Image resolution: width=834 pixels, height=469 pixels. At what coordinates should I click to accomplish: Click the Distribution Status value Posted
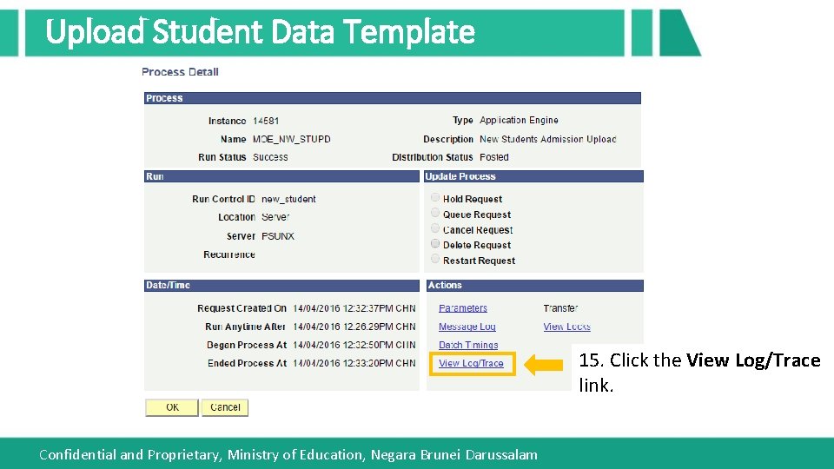(494, 157)
